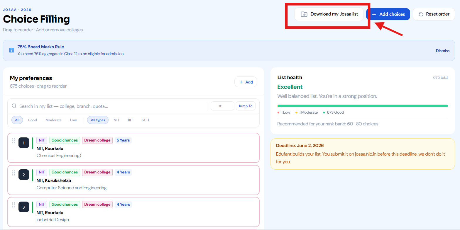Click the Choice Filling page heading

36,19
